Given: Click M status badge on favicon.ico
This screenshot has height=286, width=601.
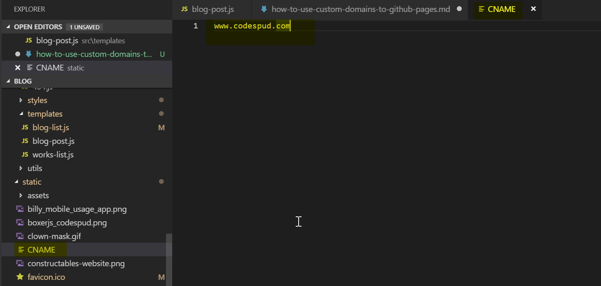Looking at the screenshot, I should 161,277.
